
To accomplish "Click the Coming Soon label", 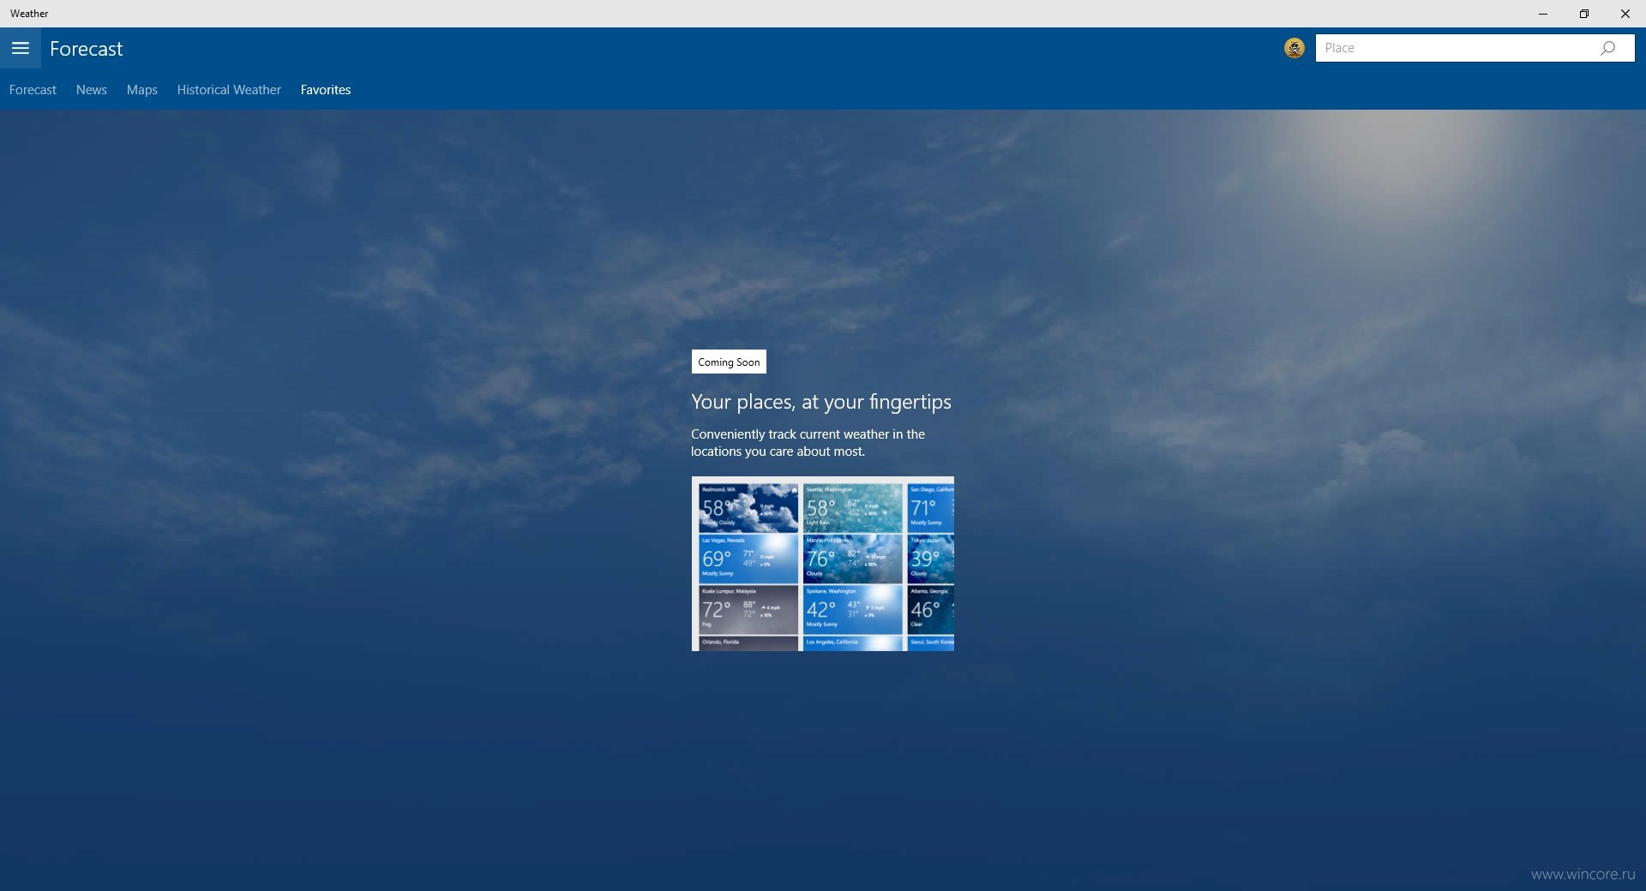I will click(729, 362).
